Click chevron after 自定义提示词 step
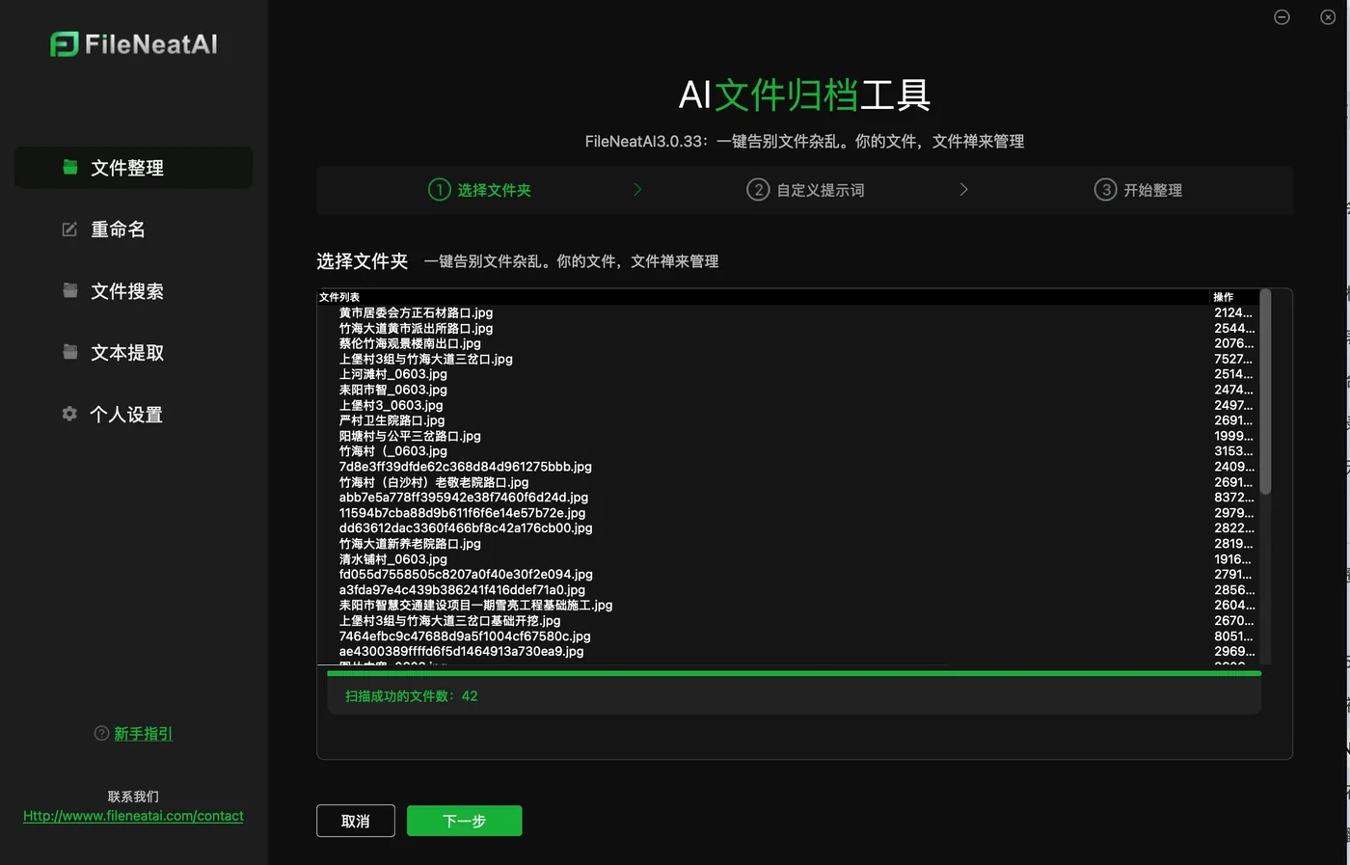This screenshot has width=1350, height=865. [963, 190]
